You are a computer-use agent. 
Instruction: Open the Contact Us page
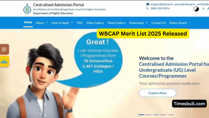point(158,23)
